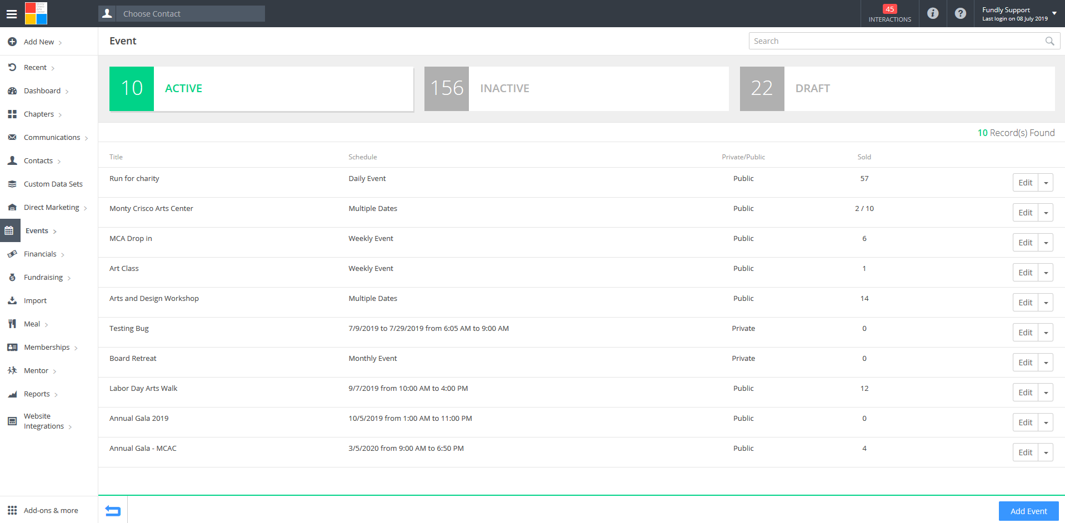
Task: Click the Import download icon
Action: click(12, 300)
